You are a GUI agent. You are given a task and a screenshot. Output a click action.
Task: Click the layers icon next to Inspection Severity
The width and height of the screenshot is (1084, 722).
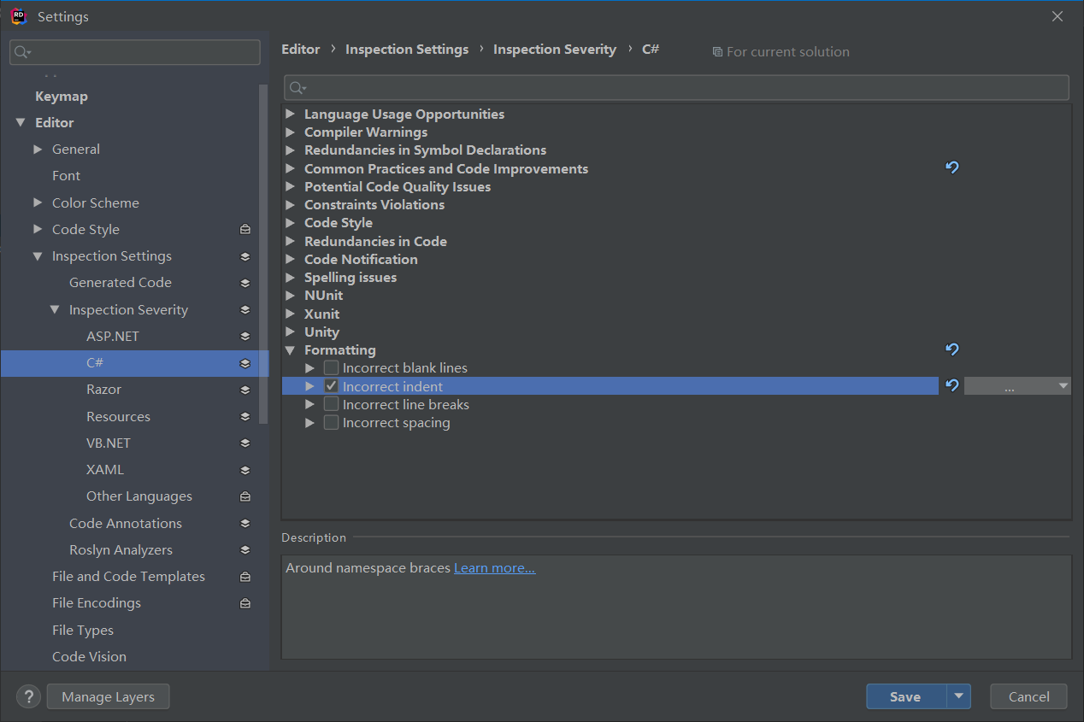[245, 309]
